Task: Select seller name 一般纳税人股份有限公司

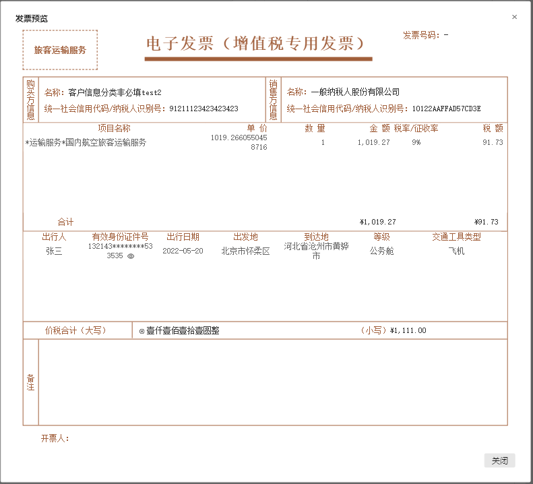Action: pyautogui.click(x=355, y=92)
